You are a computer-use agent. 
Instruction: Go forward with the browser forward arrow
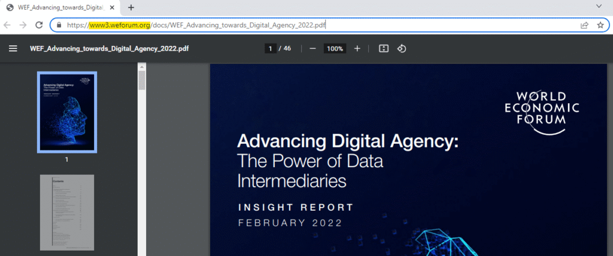23,25
